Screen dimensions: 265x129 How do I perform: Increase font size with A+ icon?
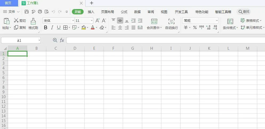pos(97,20)
